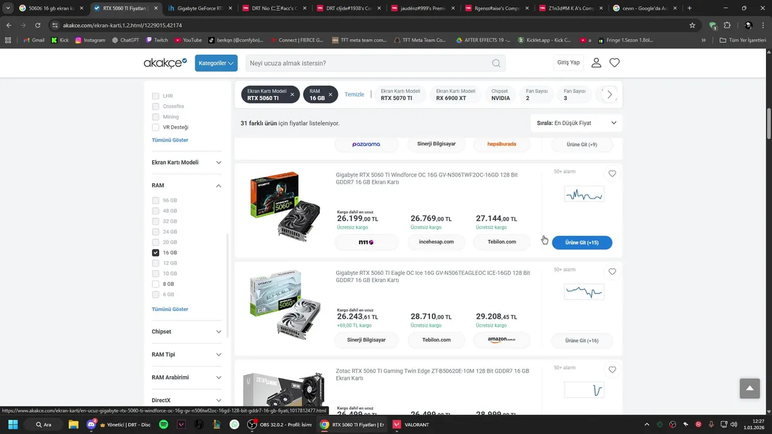Expand the Ekran Kartı Modeli filter
772x434 pixels.
[186, 162]
